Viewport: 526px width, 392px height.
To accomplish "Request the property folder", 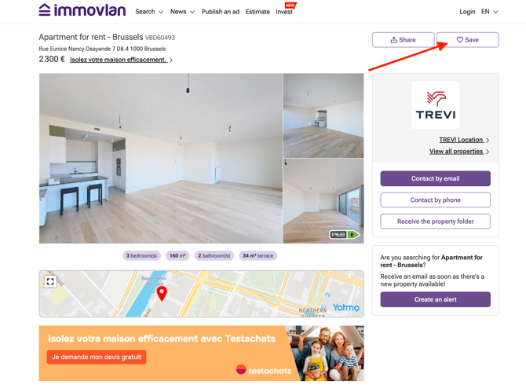I will pos(436,222).
